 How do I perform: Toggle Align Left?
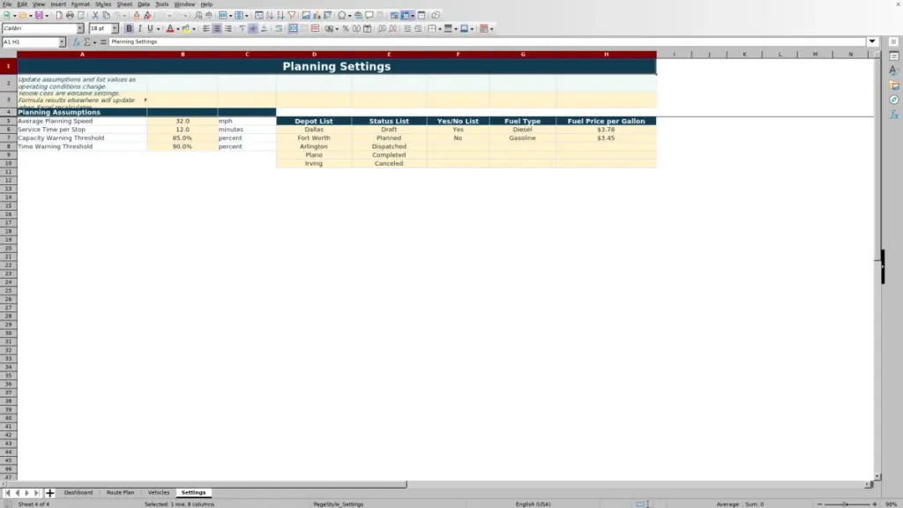pos(205,28)
